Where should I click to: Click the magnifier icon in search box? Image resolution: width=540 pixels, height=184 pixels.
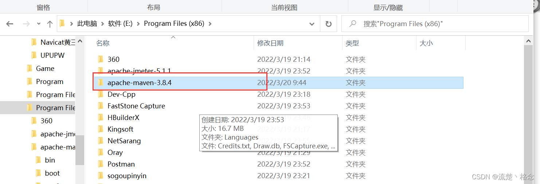pyautogui.click(x=353, y=24)
